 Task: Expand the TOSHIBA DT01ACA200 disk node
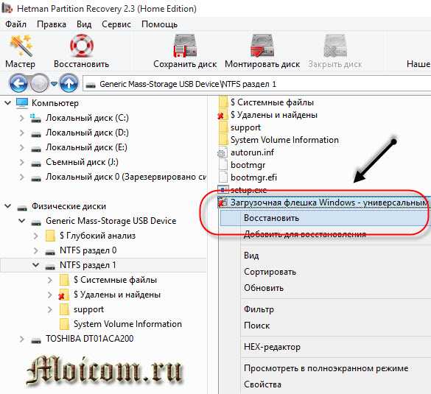[x=21, y=339]
